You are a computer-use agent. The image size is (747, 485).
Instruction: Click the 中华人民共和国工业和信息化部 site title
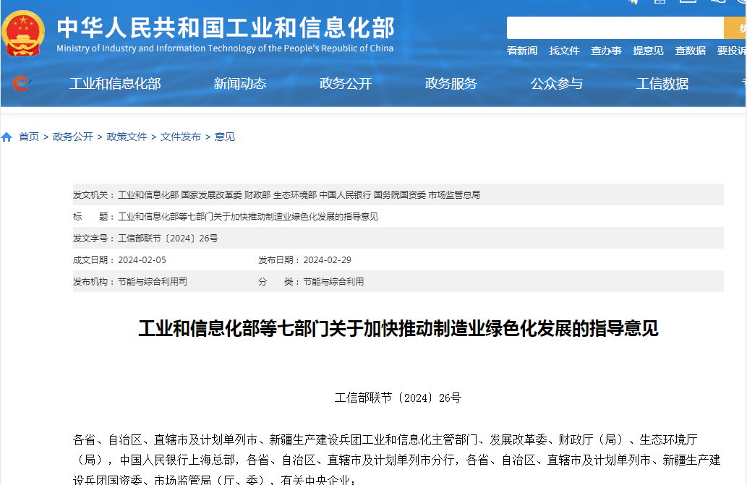point(226,27)
